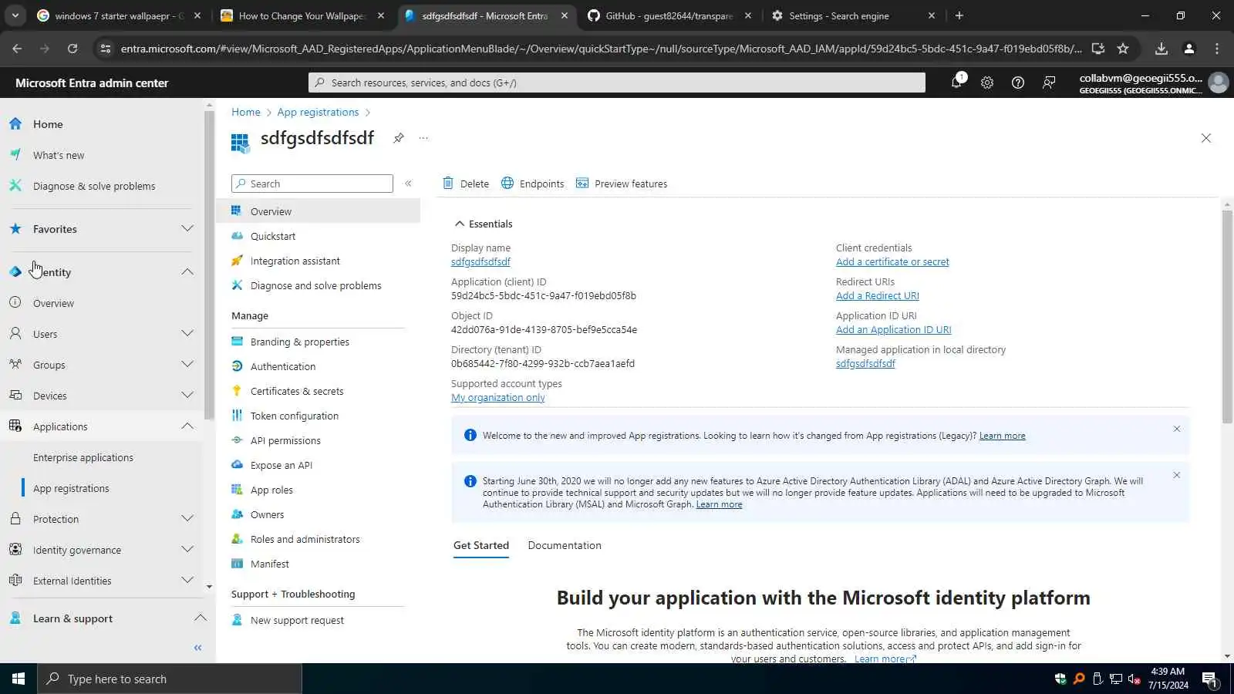Viewport: 1234px width, 694px height.
Task: Click the Windows taskbar search box
Action: pos(170,679)
